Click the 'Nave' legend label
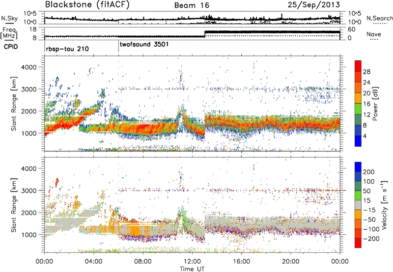Image resolution: width=393 pixels, height=272 pixels. (373, 34)
